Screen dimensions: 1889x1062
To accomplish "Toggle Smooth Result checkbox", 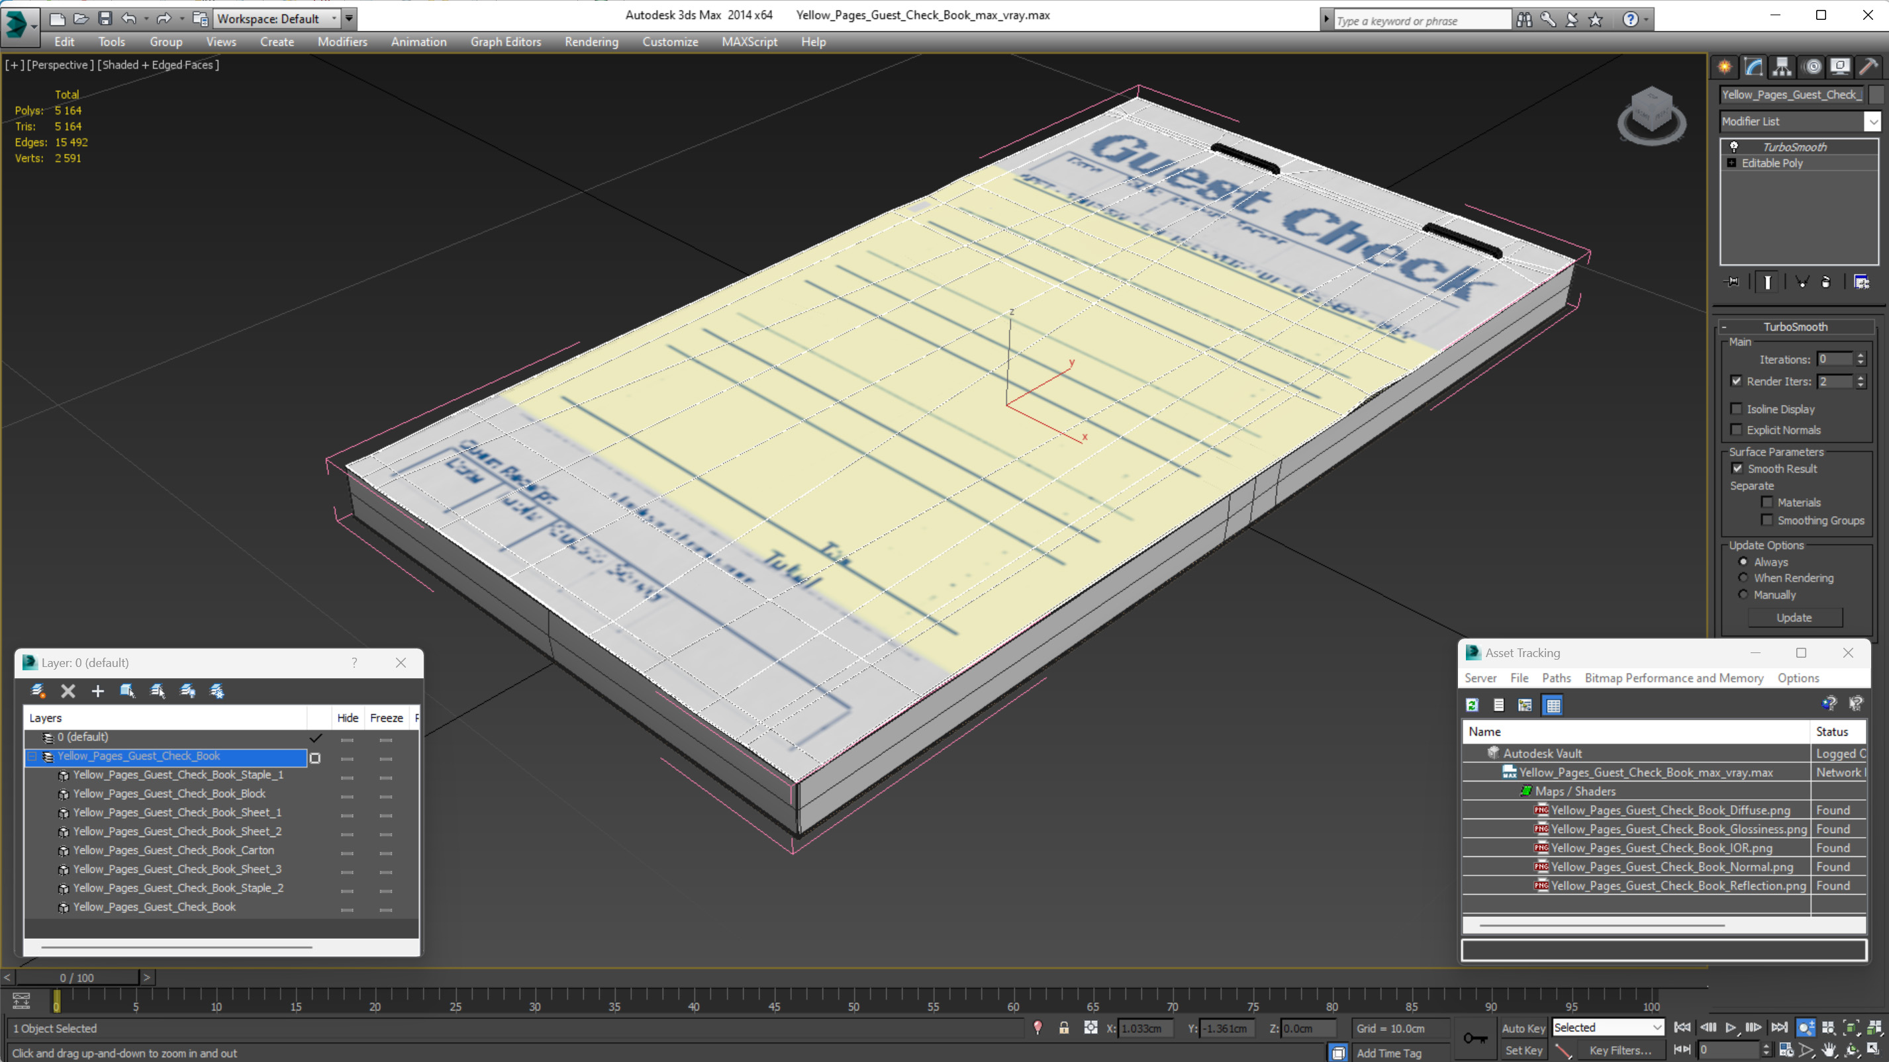I will coord(1738,468).
